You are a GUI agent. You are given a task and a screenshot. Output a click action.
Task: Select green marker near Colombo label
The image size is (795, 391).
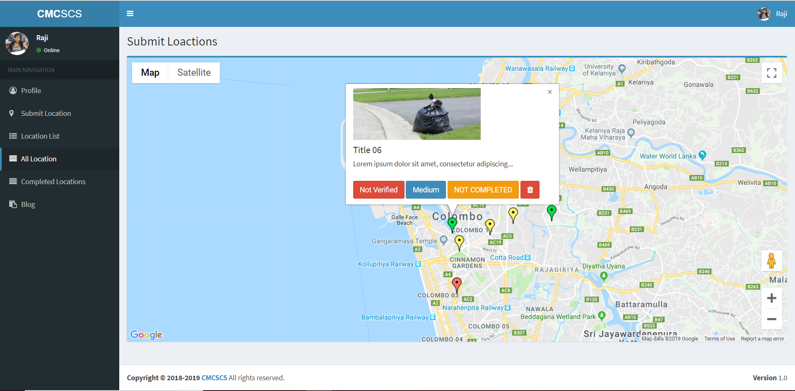click(453, 225)
